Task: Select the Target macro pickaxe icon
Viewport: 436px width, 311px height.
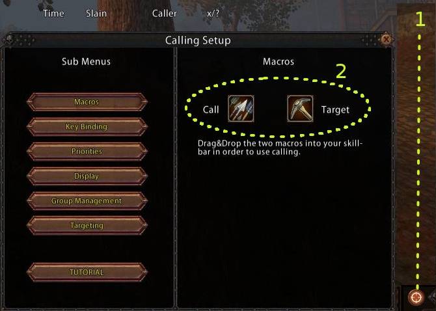Action: click(x=300, y=109)
